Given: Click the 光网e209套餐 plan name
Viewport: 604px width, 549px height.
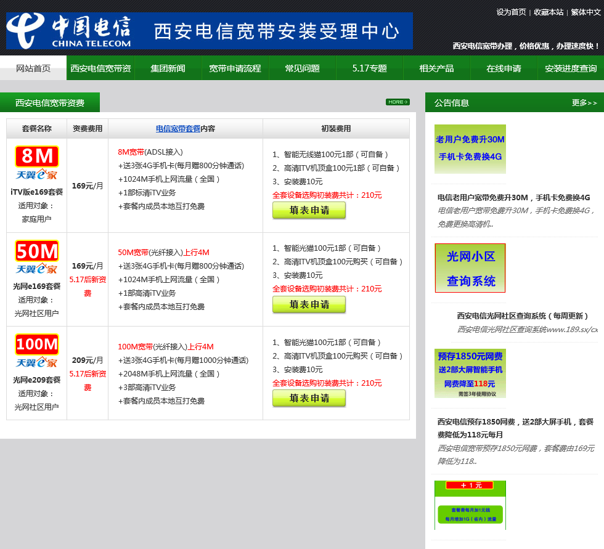Looking at the screenshot, I should tap(36, 380).
